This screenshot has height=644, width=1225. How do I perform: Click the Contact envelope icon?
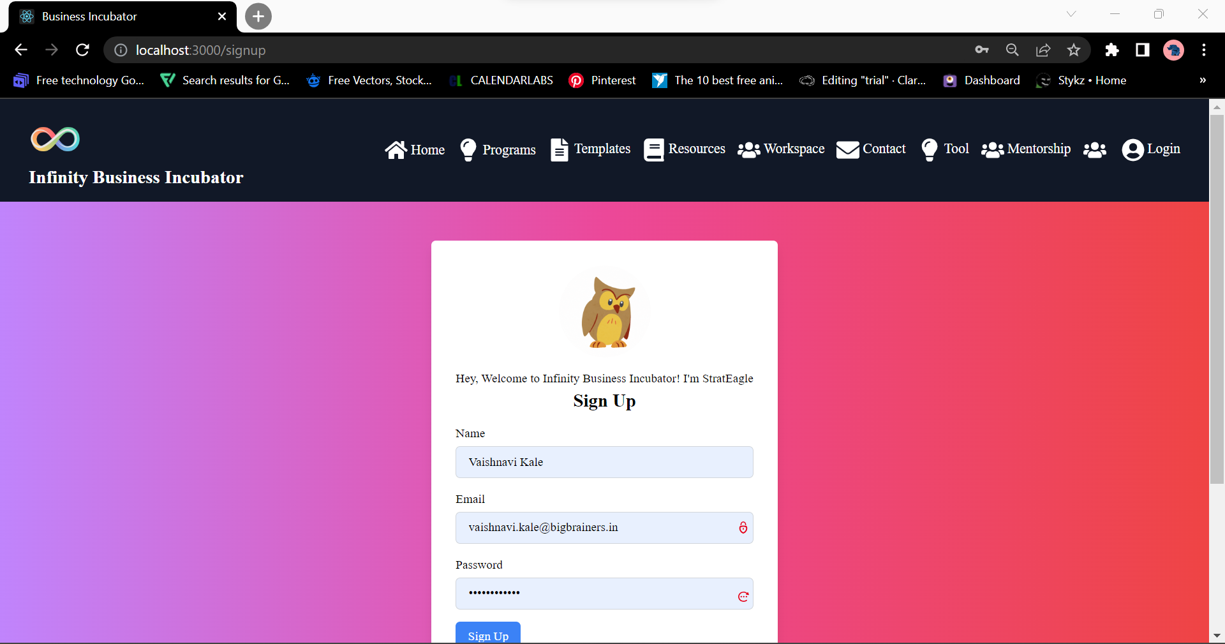(x=848, y=149)
